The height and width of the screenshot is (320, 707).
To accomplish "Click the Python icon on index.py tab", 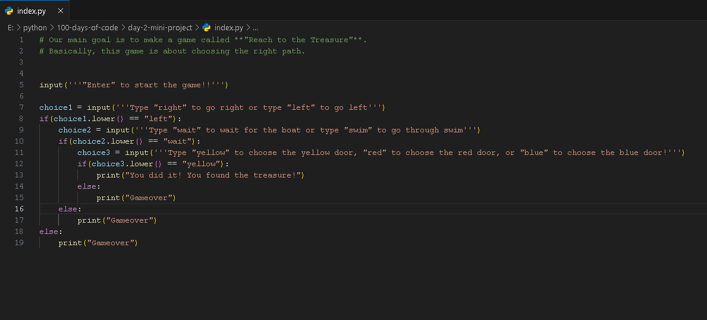I will tap(8, 11).
